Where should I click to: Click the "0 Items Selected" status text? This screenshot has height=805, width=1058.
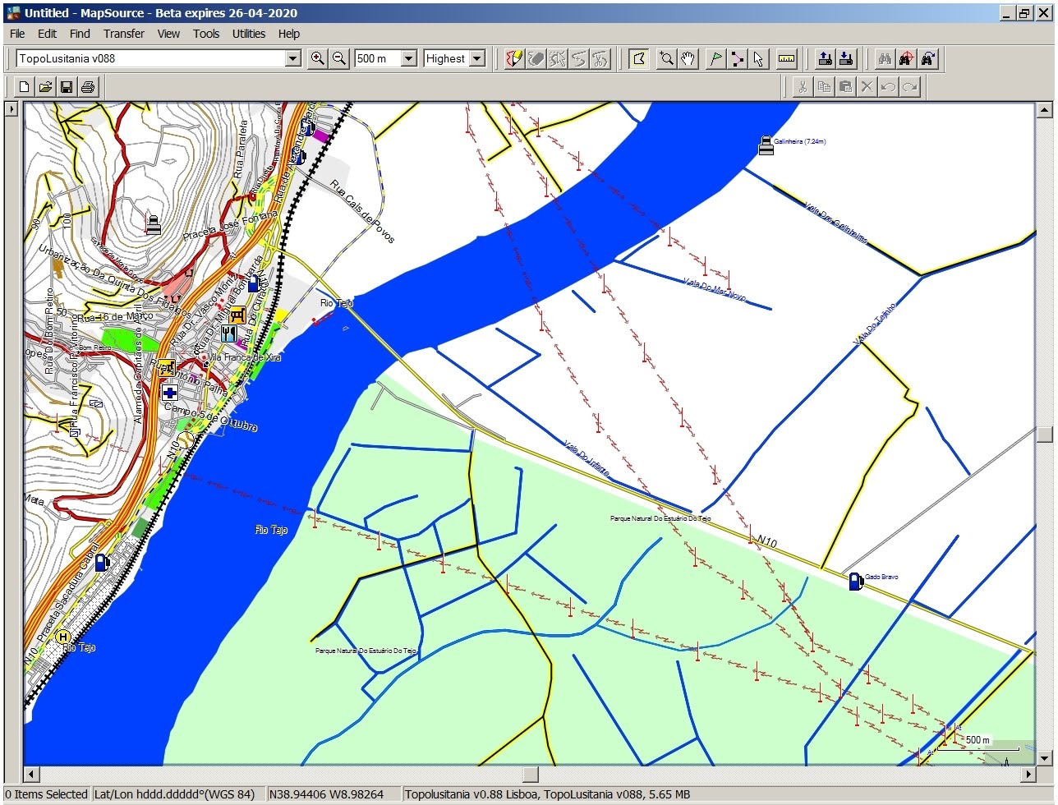pyautogui.click(x=46, y=794)
